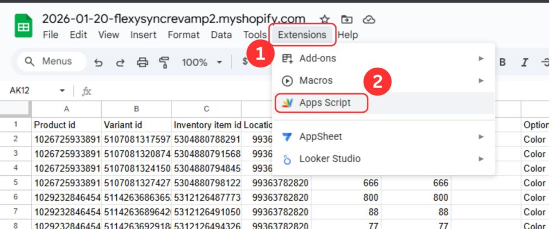Open the Format menu
This screenshot has width=557, height=229.
tap(183, 35)
